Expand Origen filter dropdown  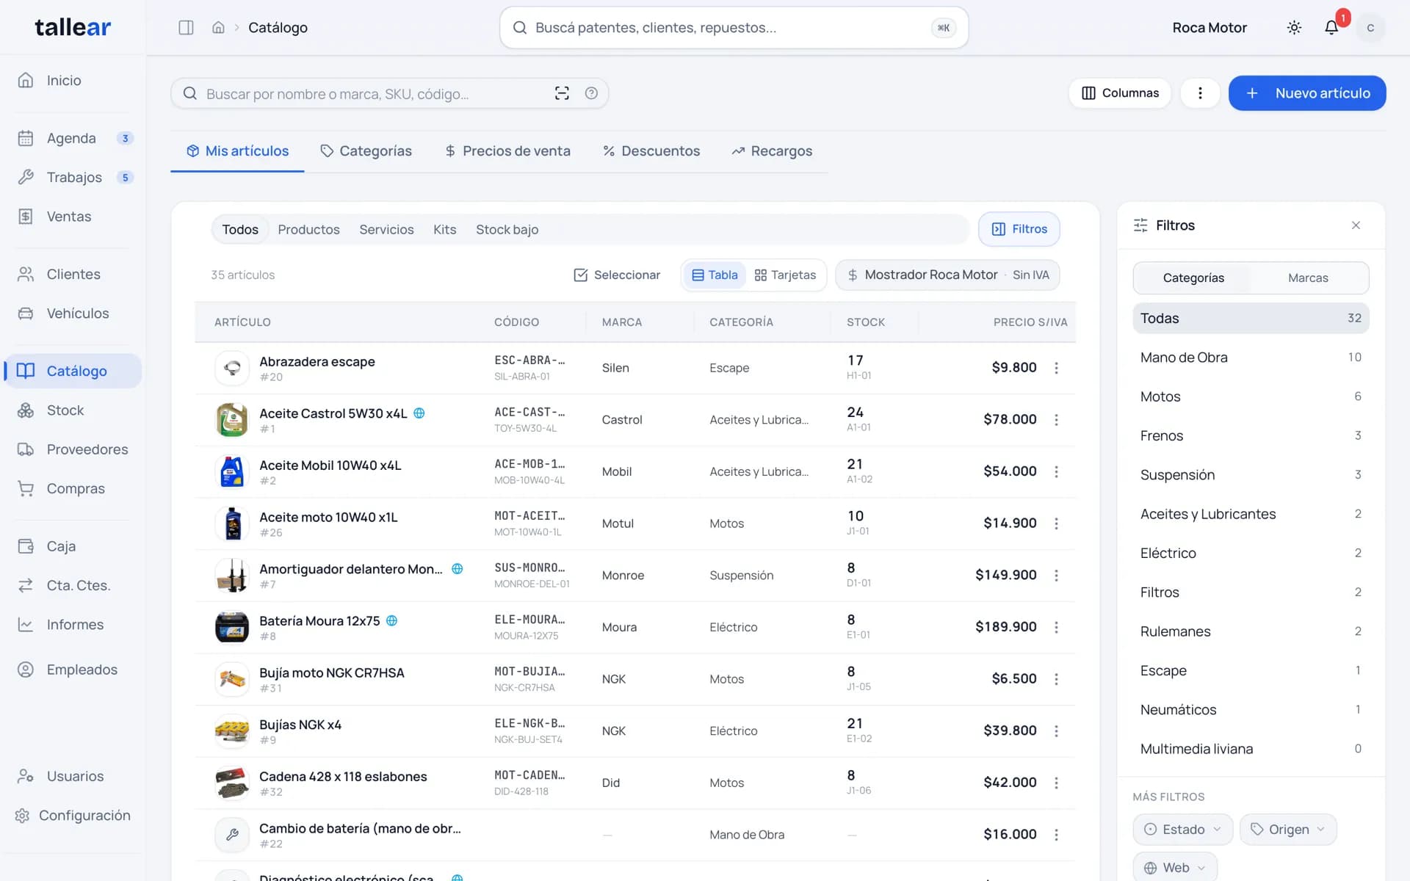(x=1288, y=829)
